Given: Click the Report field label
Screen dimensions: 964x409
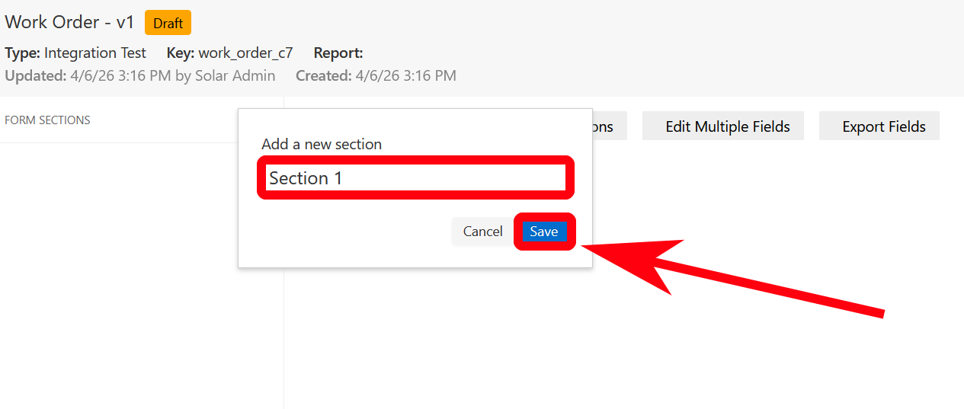Looking at the screenshot, I should pyautogui.click(x=338, y=53).
